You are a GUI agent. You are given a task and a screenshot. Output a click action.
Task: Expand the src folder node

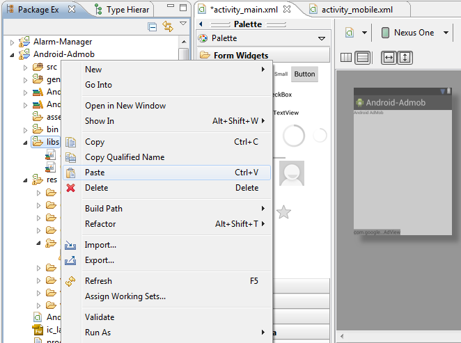coord(25,68)
